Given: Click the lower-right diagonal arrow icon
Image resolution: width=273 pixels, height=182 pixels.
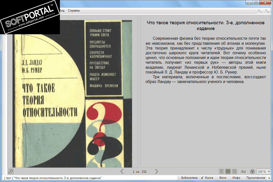Looking at the screenshot, I should (x=267, y=11).
